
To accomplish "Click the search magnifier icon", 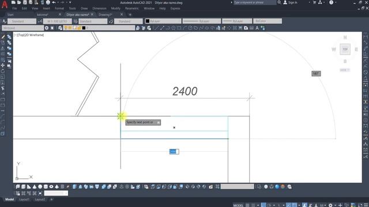I will [279, 2].
